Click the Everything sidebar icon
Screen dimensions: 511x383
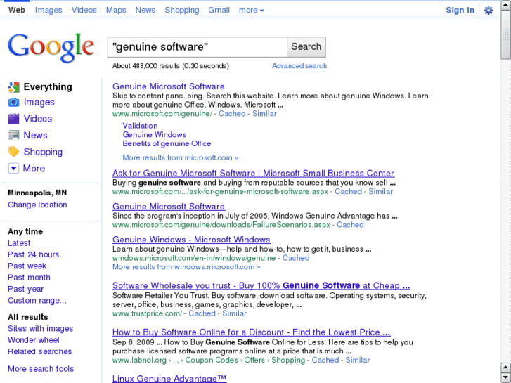tap(13, 87)
